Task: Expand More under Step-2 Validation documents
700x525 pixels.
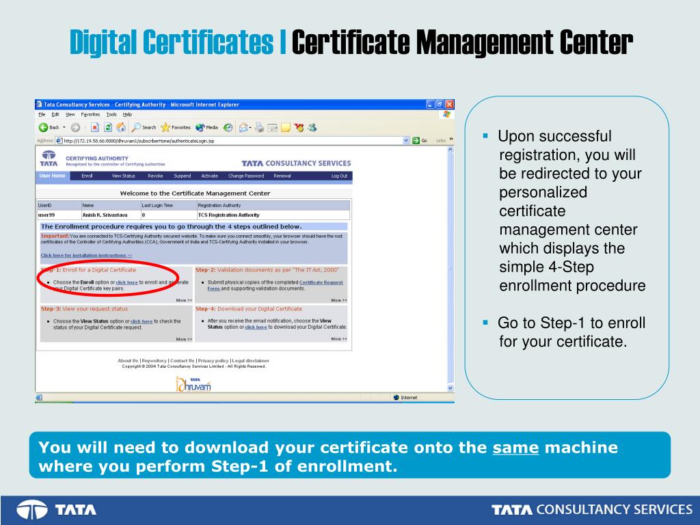Action: [339, 301]
